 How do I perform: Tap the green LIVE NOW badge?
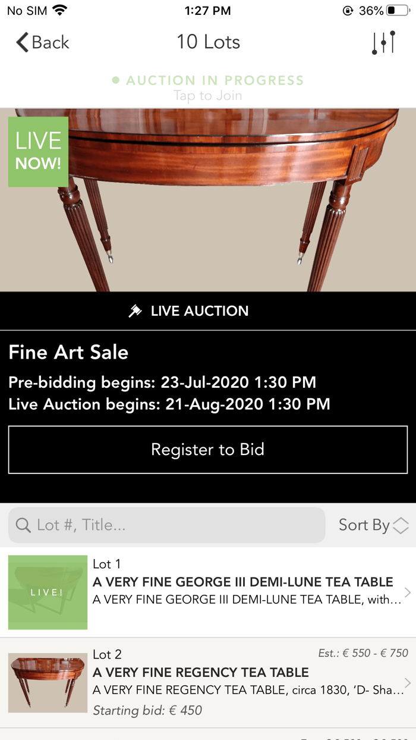coord(38,152)
